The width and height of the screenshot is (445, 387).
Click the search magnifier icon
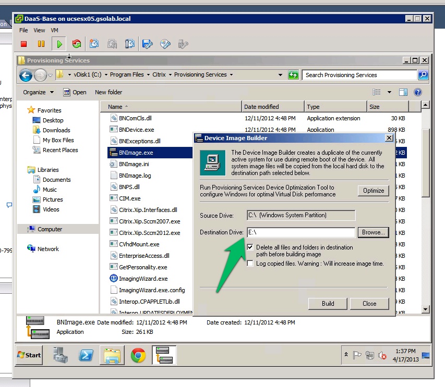click(x=423, y=75)
